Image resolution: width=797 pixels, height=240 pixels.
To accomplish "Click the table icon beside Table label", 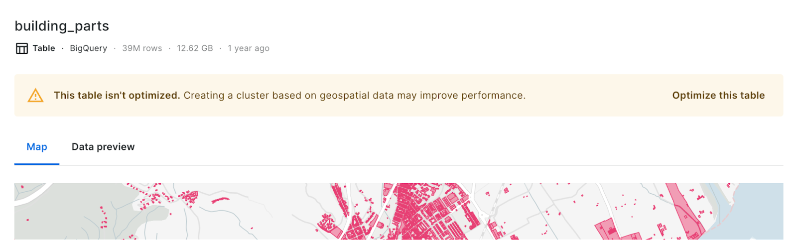I will [x=22, y=48].
